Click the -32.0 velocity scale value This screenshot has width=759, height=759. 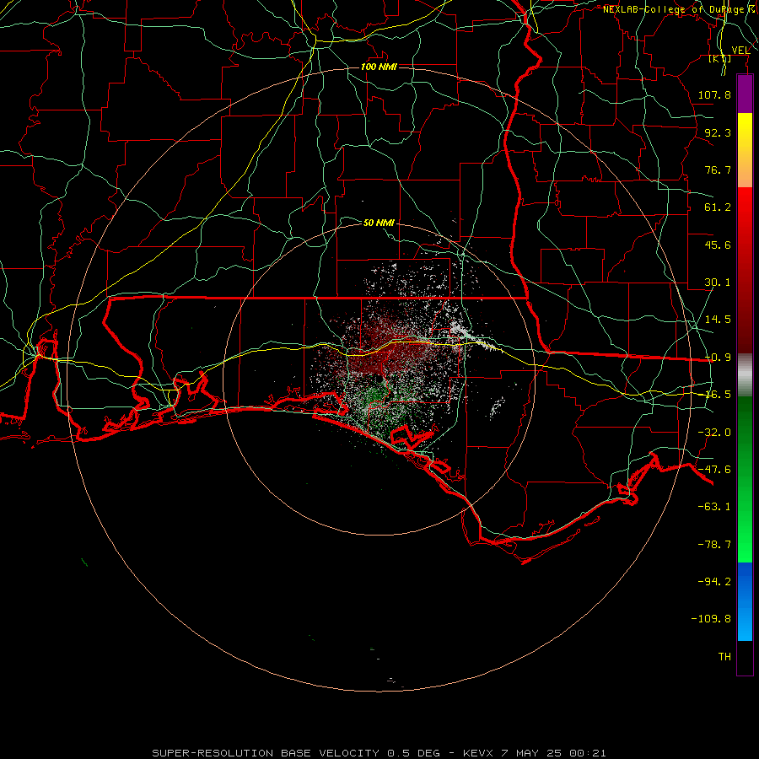point(714,433)
